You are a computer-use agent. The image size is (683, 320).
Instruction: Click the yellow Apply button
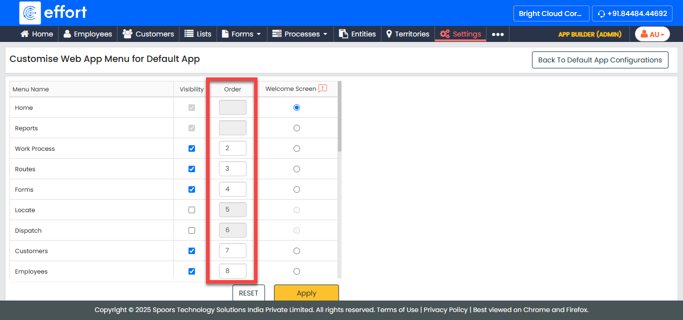306,293
